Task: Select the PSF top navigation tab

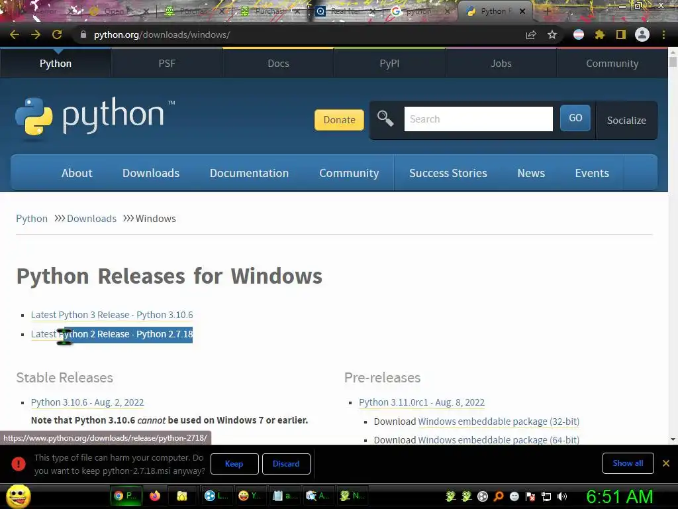Action: click(167, 63)
